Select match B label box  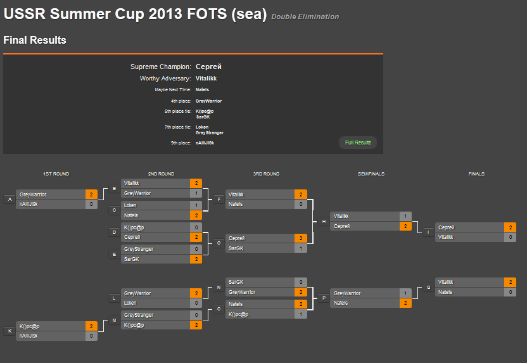[x=114, y=189]
